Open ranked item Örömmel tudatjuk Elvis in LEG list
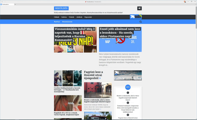 [x=128, y=109]
